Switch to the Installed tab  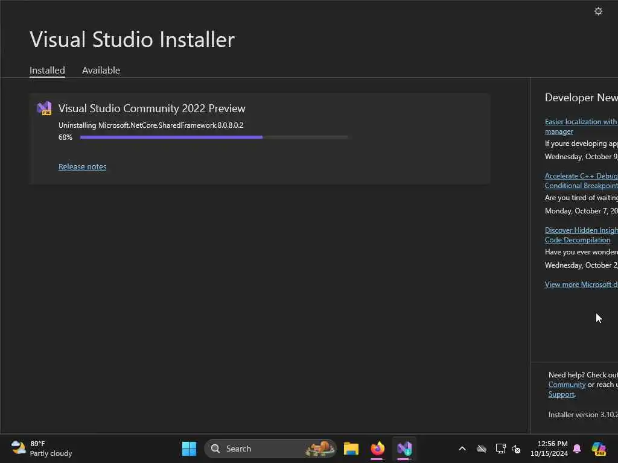click(x=47, y=71)
